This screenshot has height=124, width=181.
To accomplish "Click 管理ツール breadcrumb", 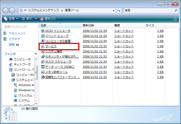I will pos(72,10).
